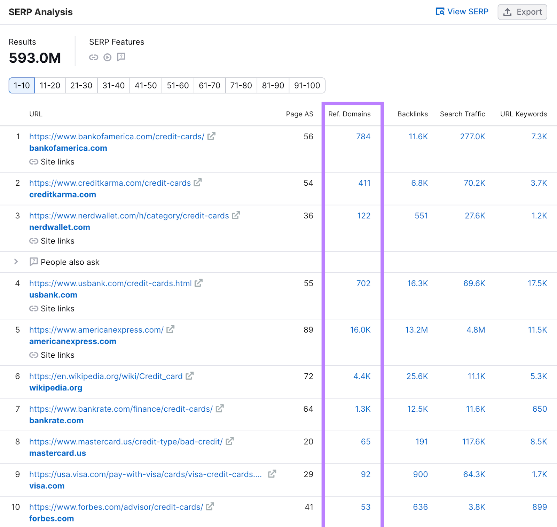Open the 784 referring domains link for bankofamerica.com
The height and width of the screenshot is (527, 557).
coord(363,137)
